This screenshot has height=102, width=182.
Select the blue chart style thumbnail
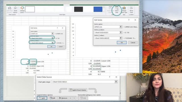click(98, 9)
